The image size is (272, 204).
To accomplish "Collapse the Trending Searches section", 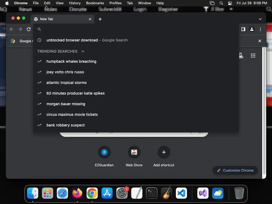I will [83, 51].
